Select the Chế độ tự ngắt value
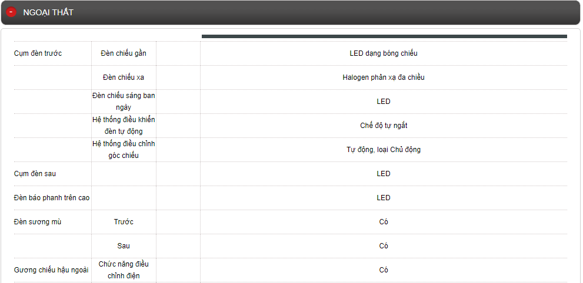583x283 pixels. pyautogui.click(x=384, y=126)
